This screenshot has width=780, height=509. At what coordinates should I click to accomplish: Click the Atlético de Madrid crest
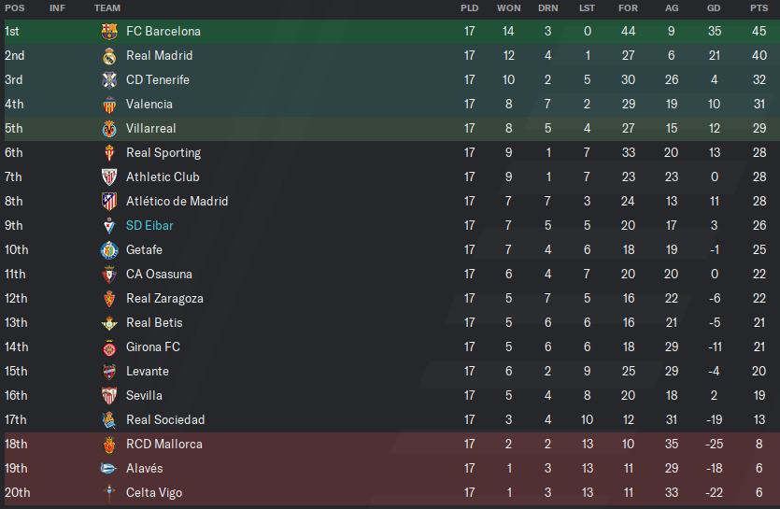pyautogui.click(x=109, y=202)
